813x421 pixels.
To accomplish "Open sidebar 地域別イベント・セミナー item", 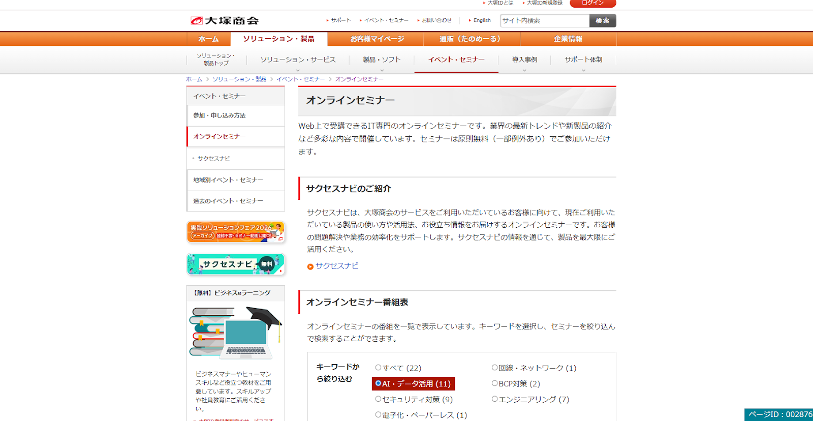I will (236, 180).
